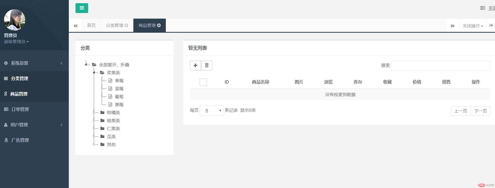
Task: Select the 浆果类 category
Action: (x=113, y=73)
